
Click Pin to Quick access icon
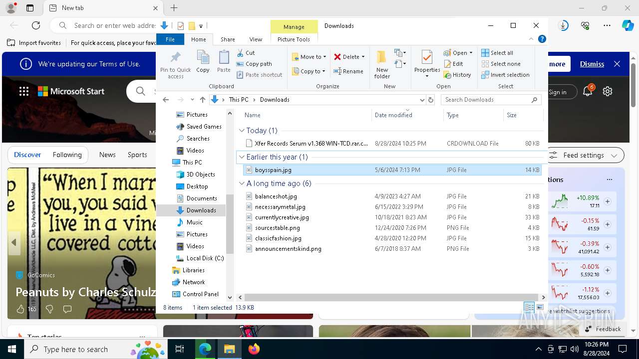175,64
